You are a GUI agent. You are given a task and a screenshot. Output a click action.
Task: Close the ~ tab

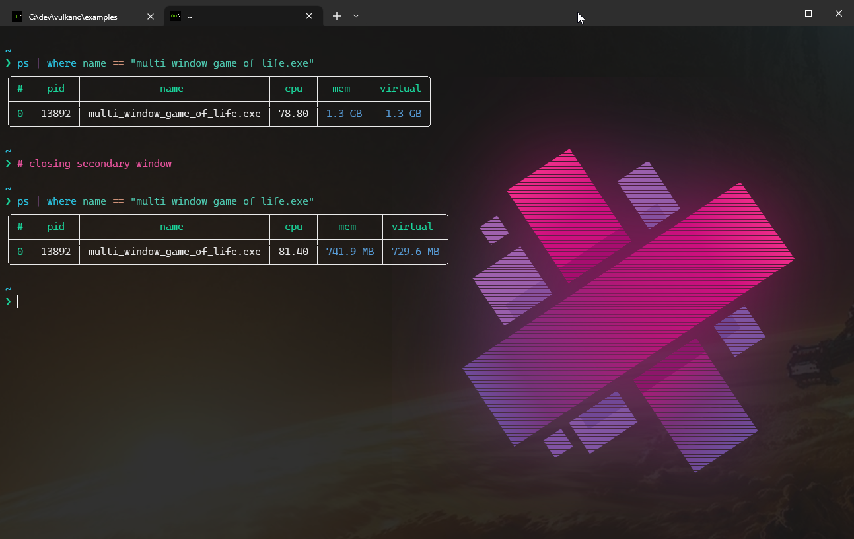[x=309, y=16]
